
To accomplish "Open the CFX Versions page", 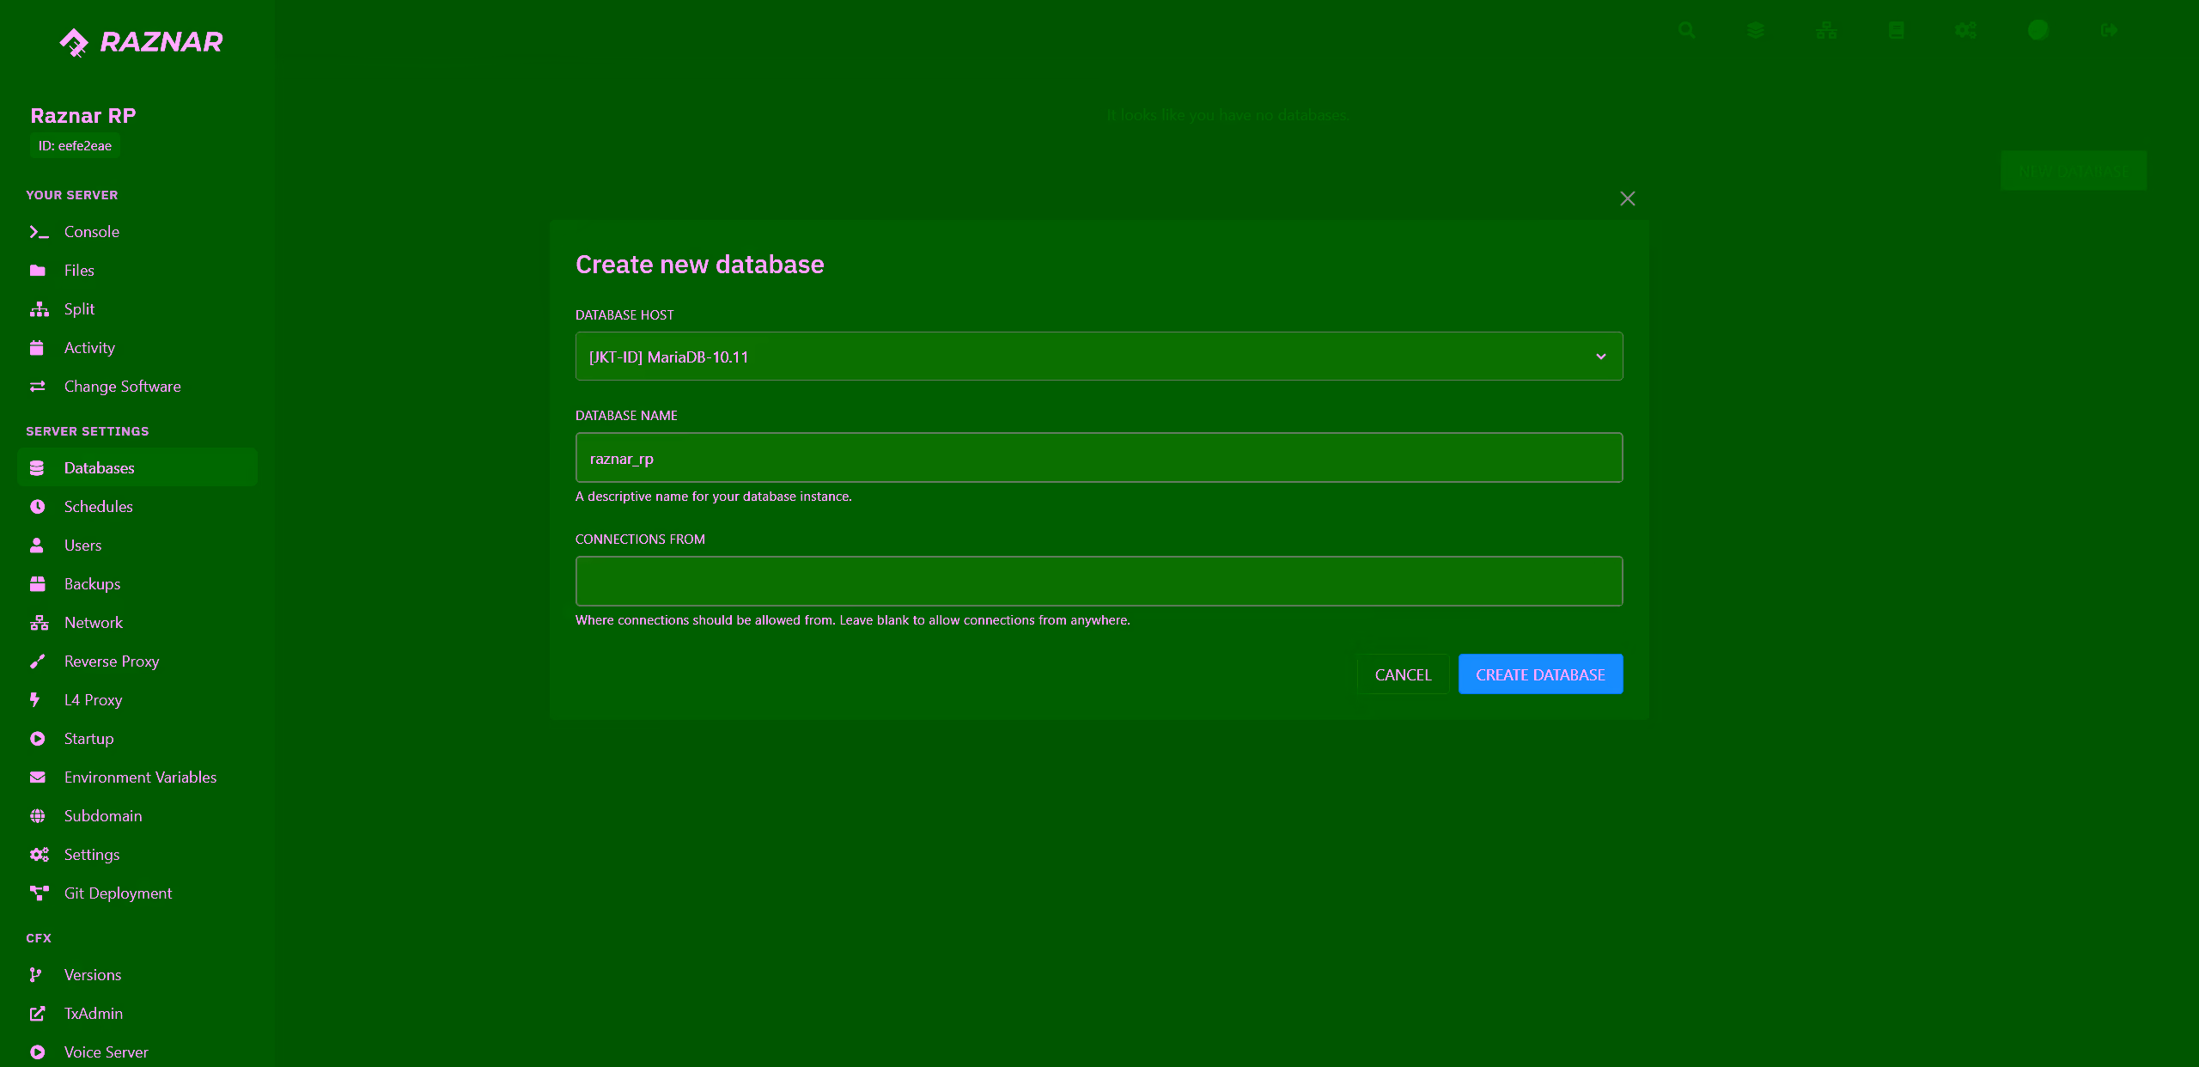I will pos(137,975).
